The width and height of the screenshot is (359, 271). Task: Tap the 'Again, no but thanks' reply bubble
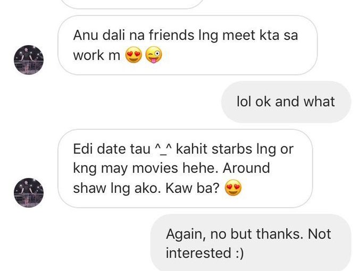pos(251,243)
